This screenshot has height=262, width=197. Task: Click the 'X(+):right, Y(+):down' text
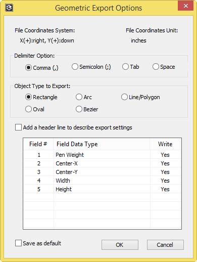pos(47,40)
